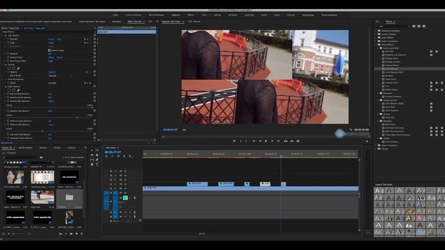Select the Track Select Forward tool
Image resolution: width=445 pixels, height=250 pixels.
97,150
